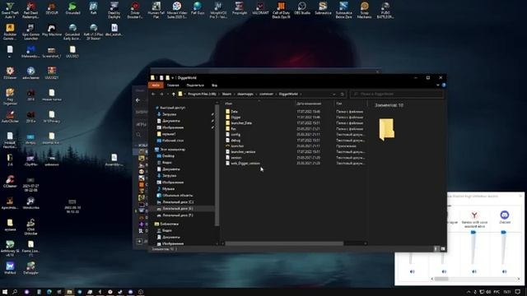Select Dead by Daylight desktop icon
Screen dimensions: 527x296
click(114, 10)
